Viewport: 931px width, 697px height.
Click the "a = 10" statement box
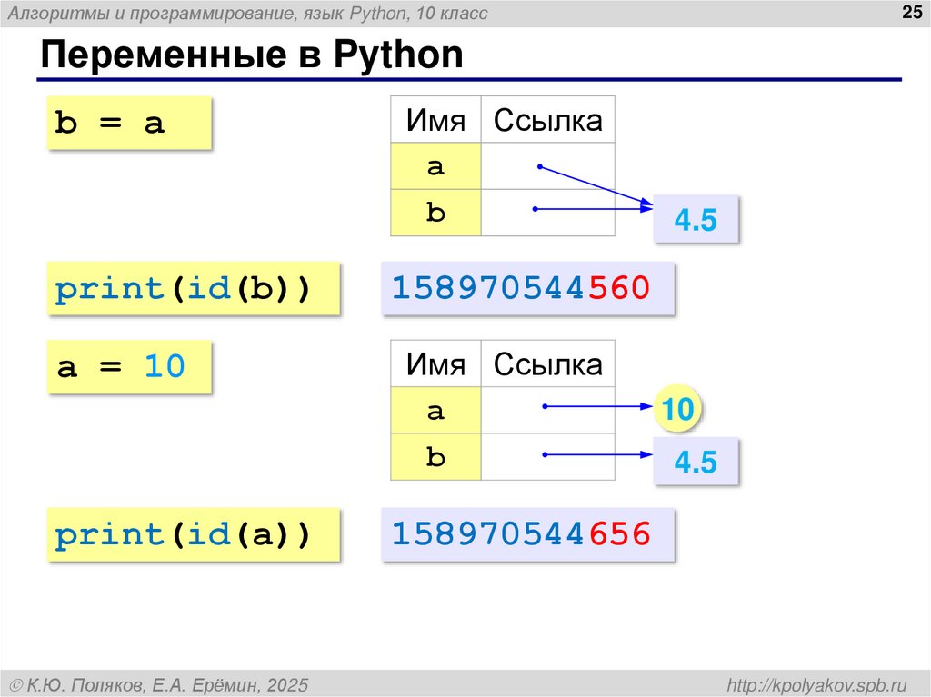coord(128,366)
